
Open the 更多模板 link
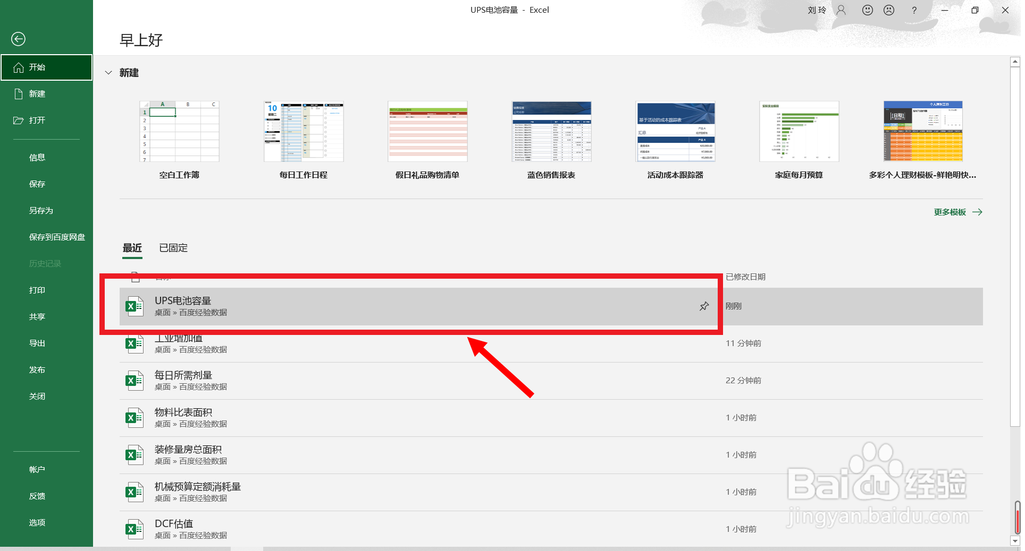click(x=950, y=212)
